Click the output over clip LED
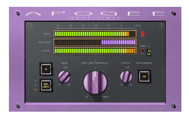The width and height of the screenshot is (189, 124). pos(143,51)
